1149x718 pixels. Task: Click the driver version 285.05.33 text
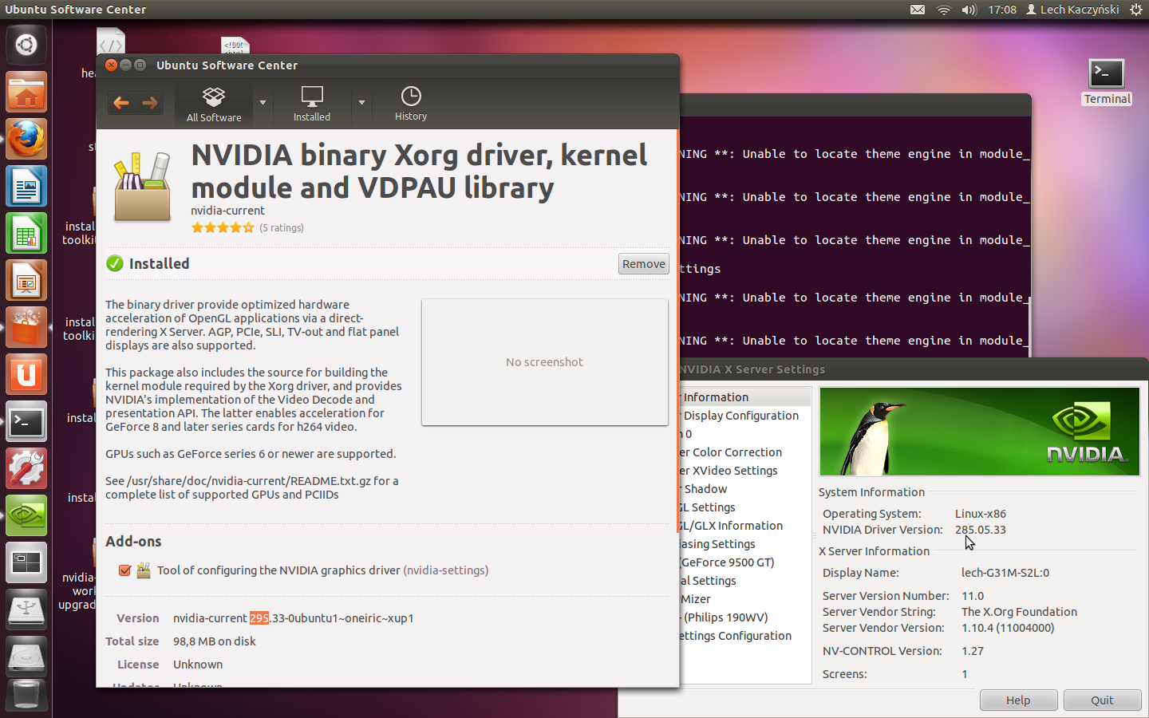click(x=981, y=530)
